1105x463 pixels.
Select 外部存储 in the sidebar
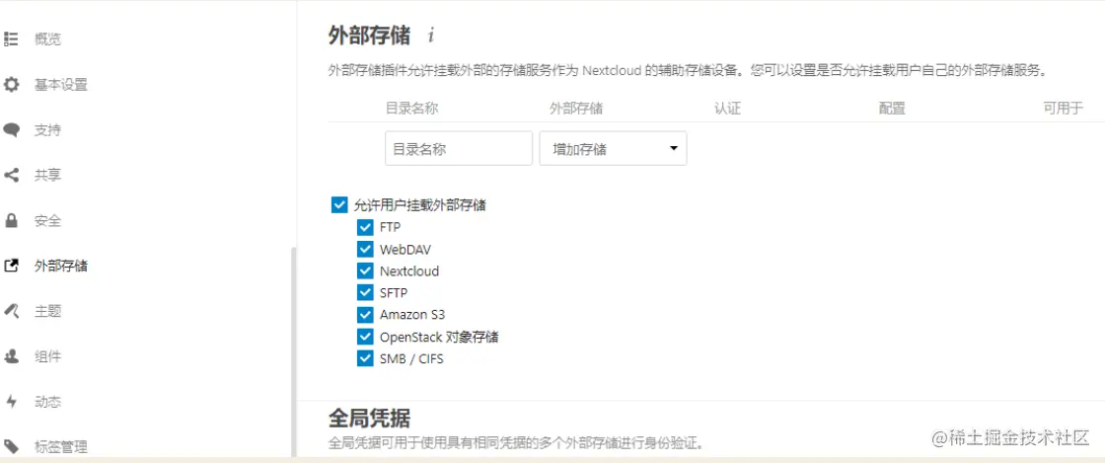60,266
